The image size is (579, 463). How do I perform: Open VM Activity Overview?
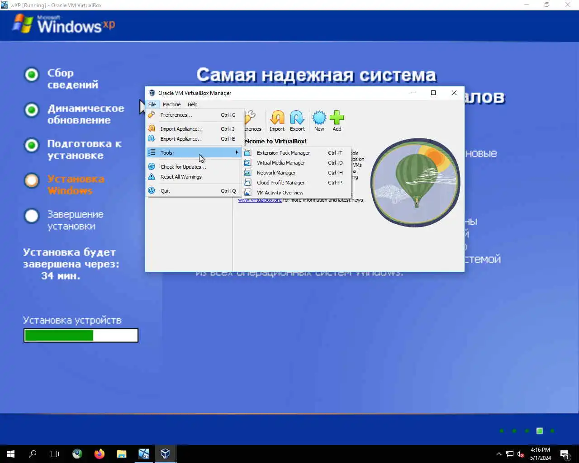(297, 193)
